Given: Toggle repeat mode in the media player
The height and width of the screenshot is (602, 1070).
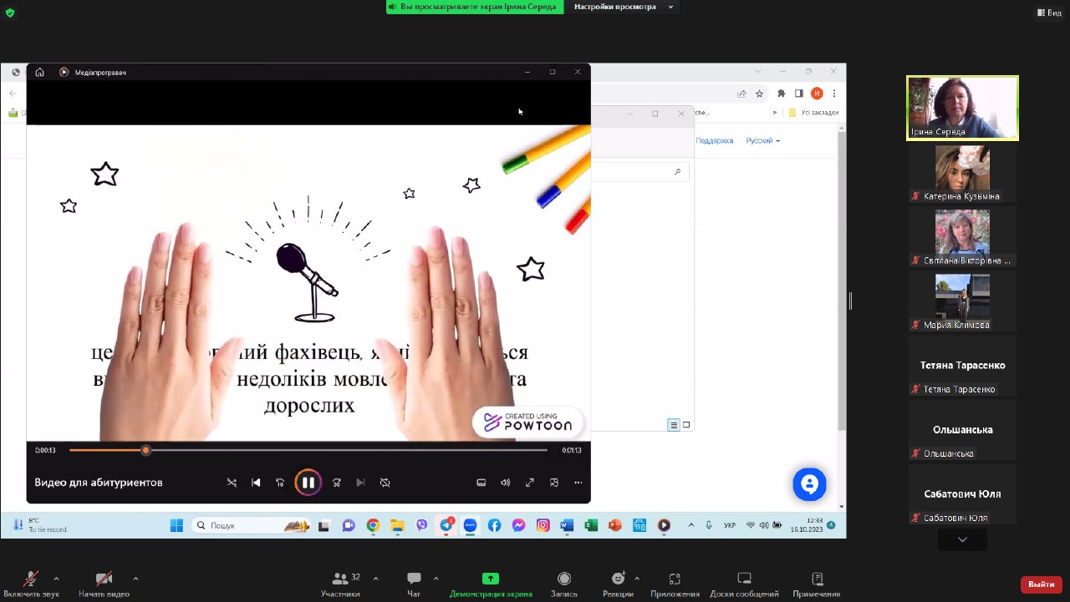Looking at the screenshot, I should pos(385,483).
